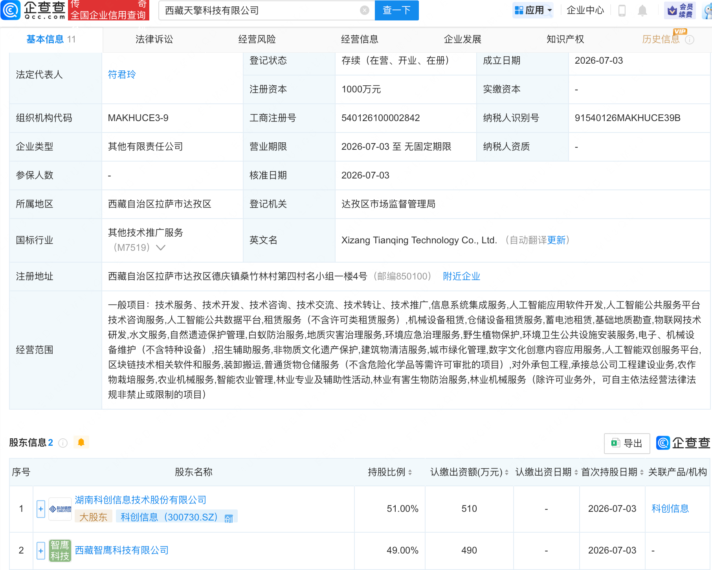Open the 应用 dropdown menu
Screen dimensions: 712x570
(533, 10)
